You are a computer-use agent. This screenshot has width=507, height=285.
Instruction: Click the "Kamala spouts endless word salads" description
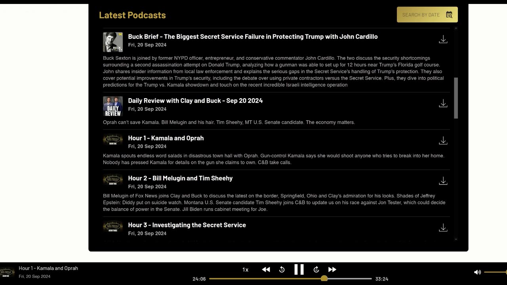click(x=274, y=159)
